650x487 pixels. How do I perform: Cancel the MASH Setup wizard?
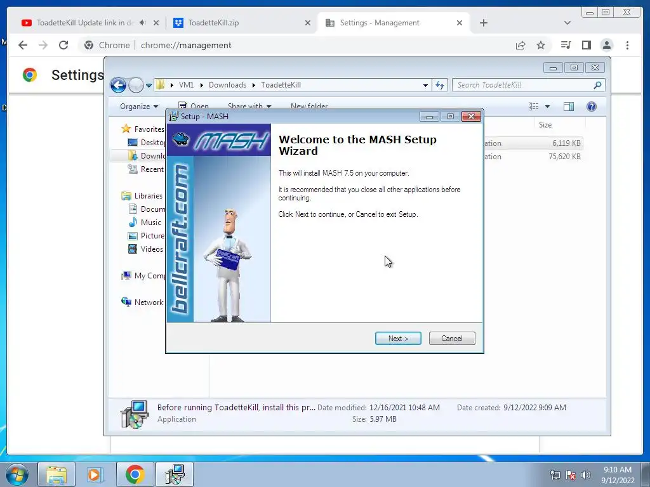tap(452, 339)
